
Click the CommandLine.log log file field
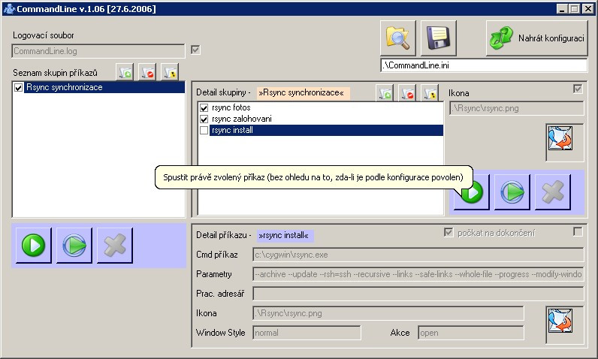pos(98,51)
